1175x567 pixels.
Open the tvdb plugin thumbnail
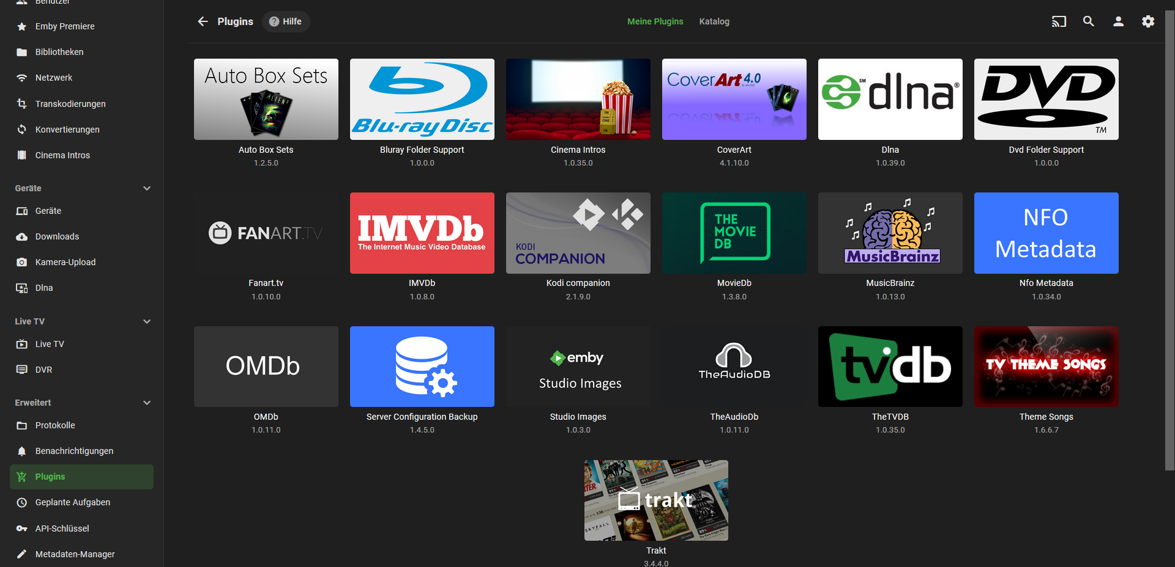pos(890,367)
